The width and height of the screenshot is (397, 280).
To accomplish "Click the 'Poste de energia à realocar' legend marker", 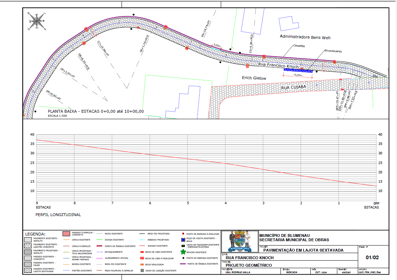I will (x=183, y=233).
